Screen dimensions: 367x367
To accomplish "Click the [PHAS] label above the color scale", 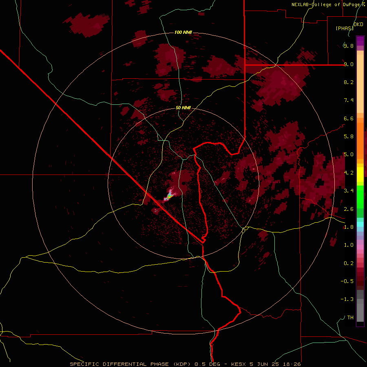I will tap(345, 28).
